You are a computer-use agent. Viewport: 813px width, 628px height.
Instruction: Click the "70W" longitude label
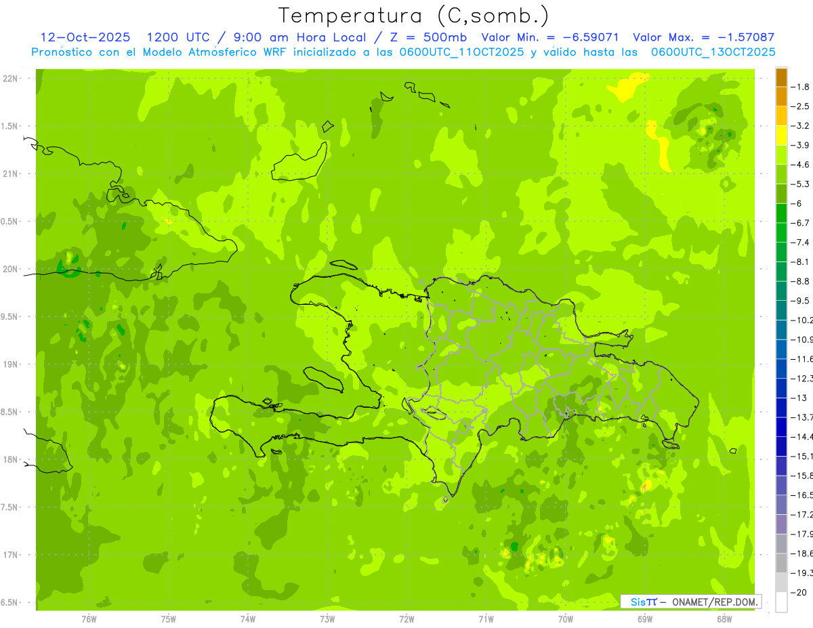point(566,619)
